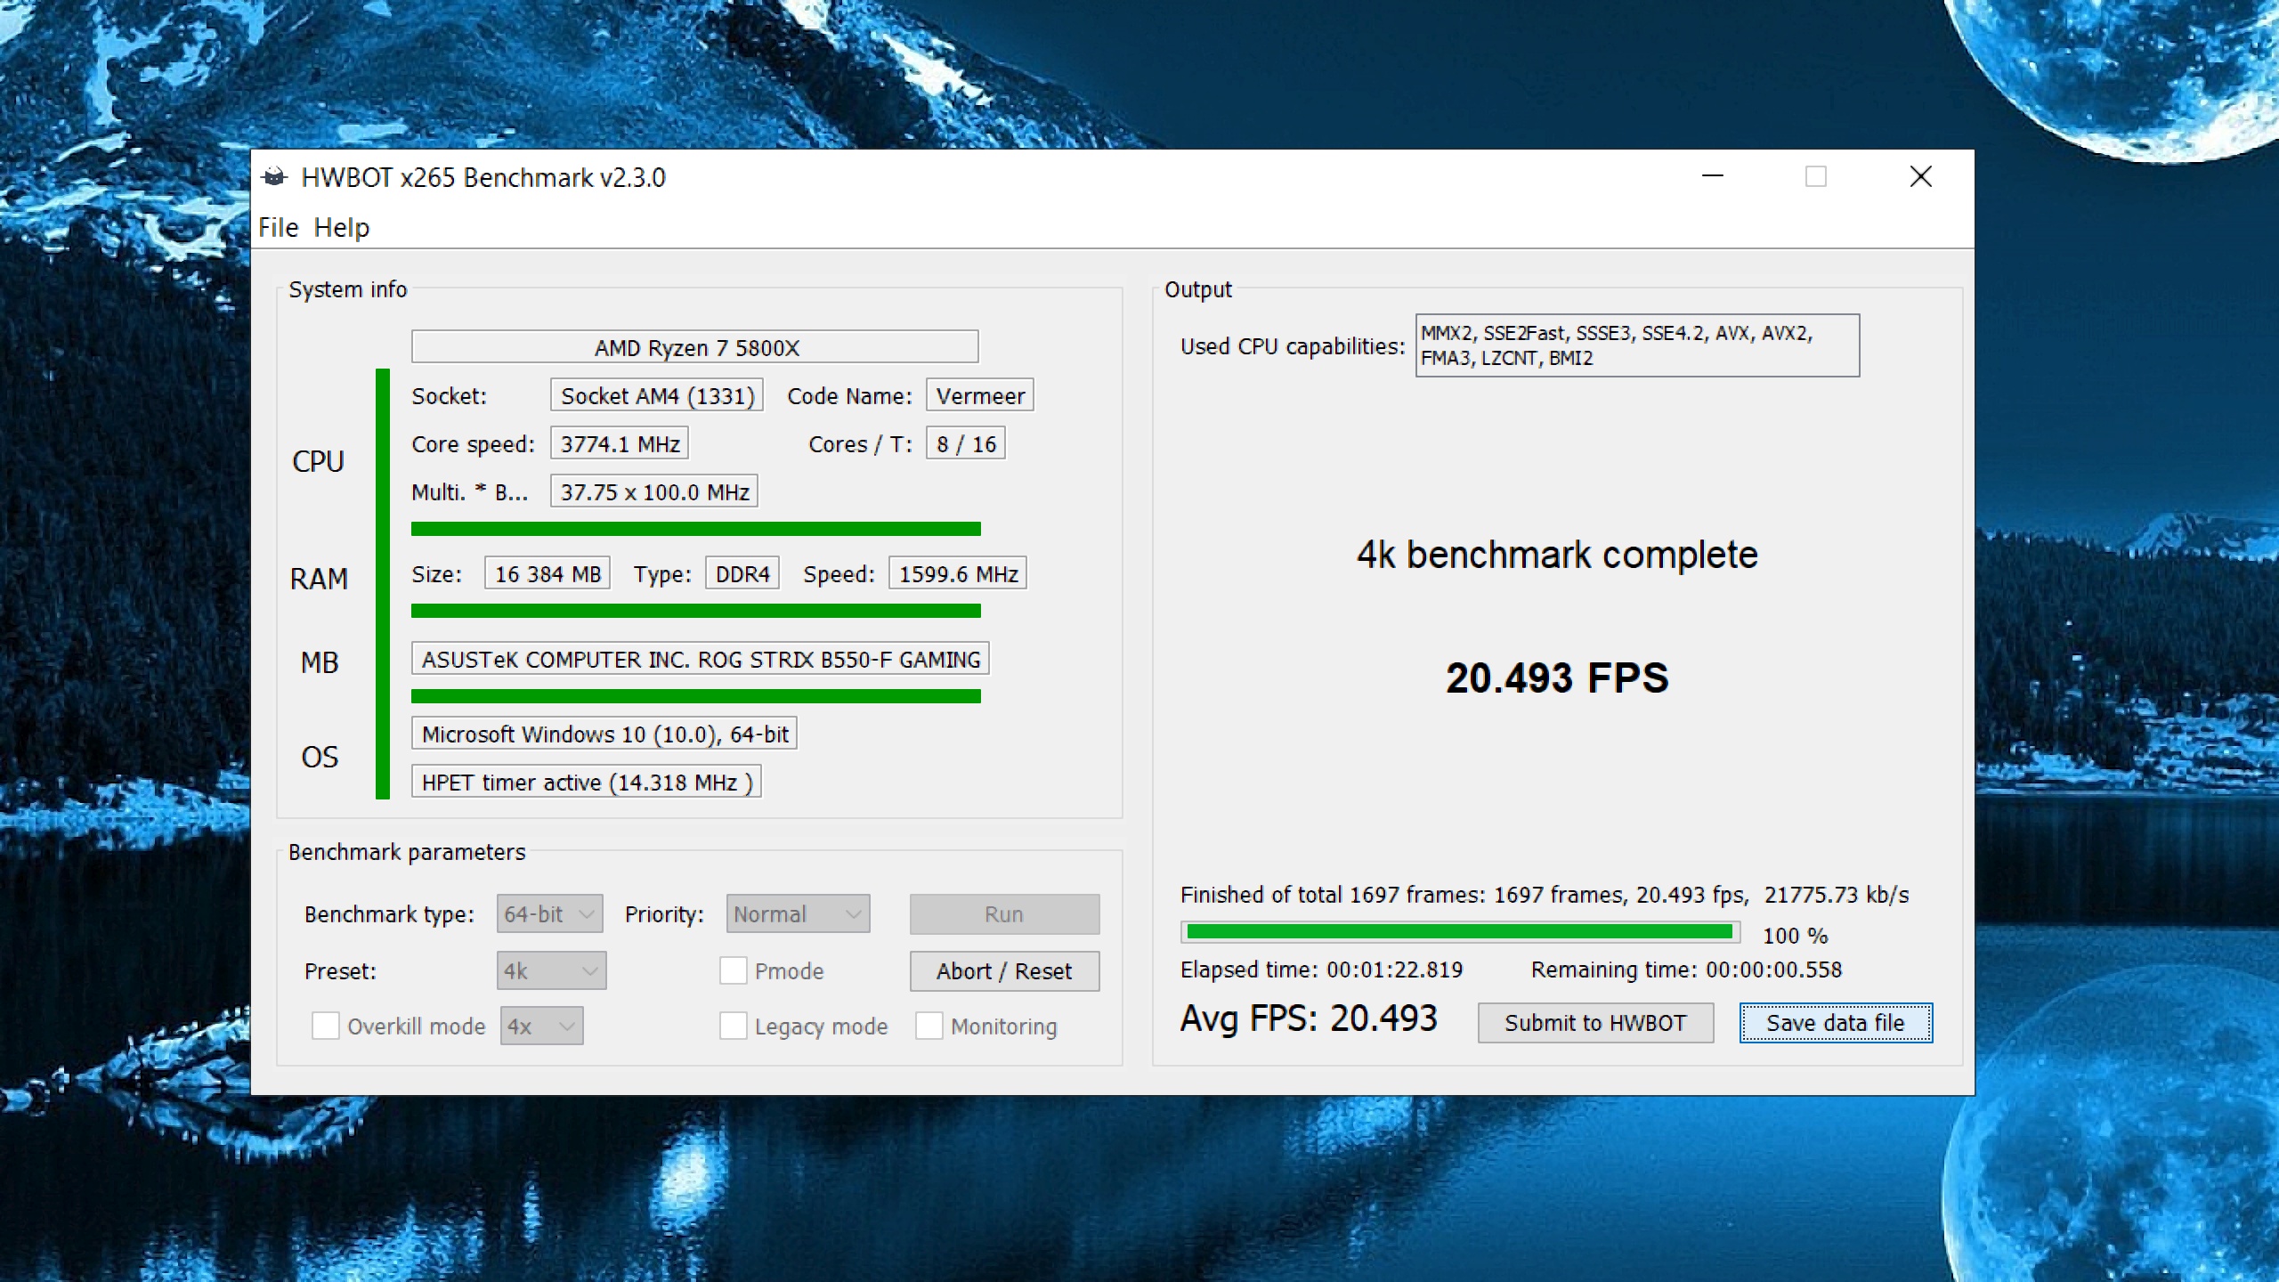Click the Avg FPS: 20.493 label
2279x1282 pixels.
tap(1309, 1018)
